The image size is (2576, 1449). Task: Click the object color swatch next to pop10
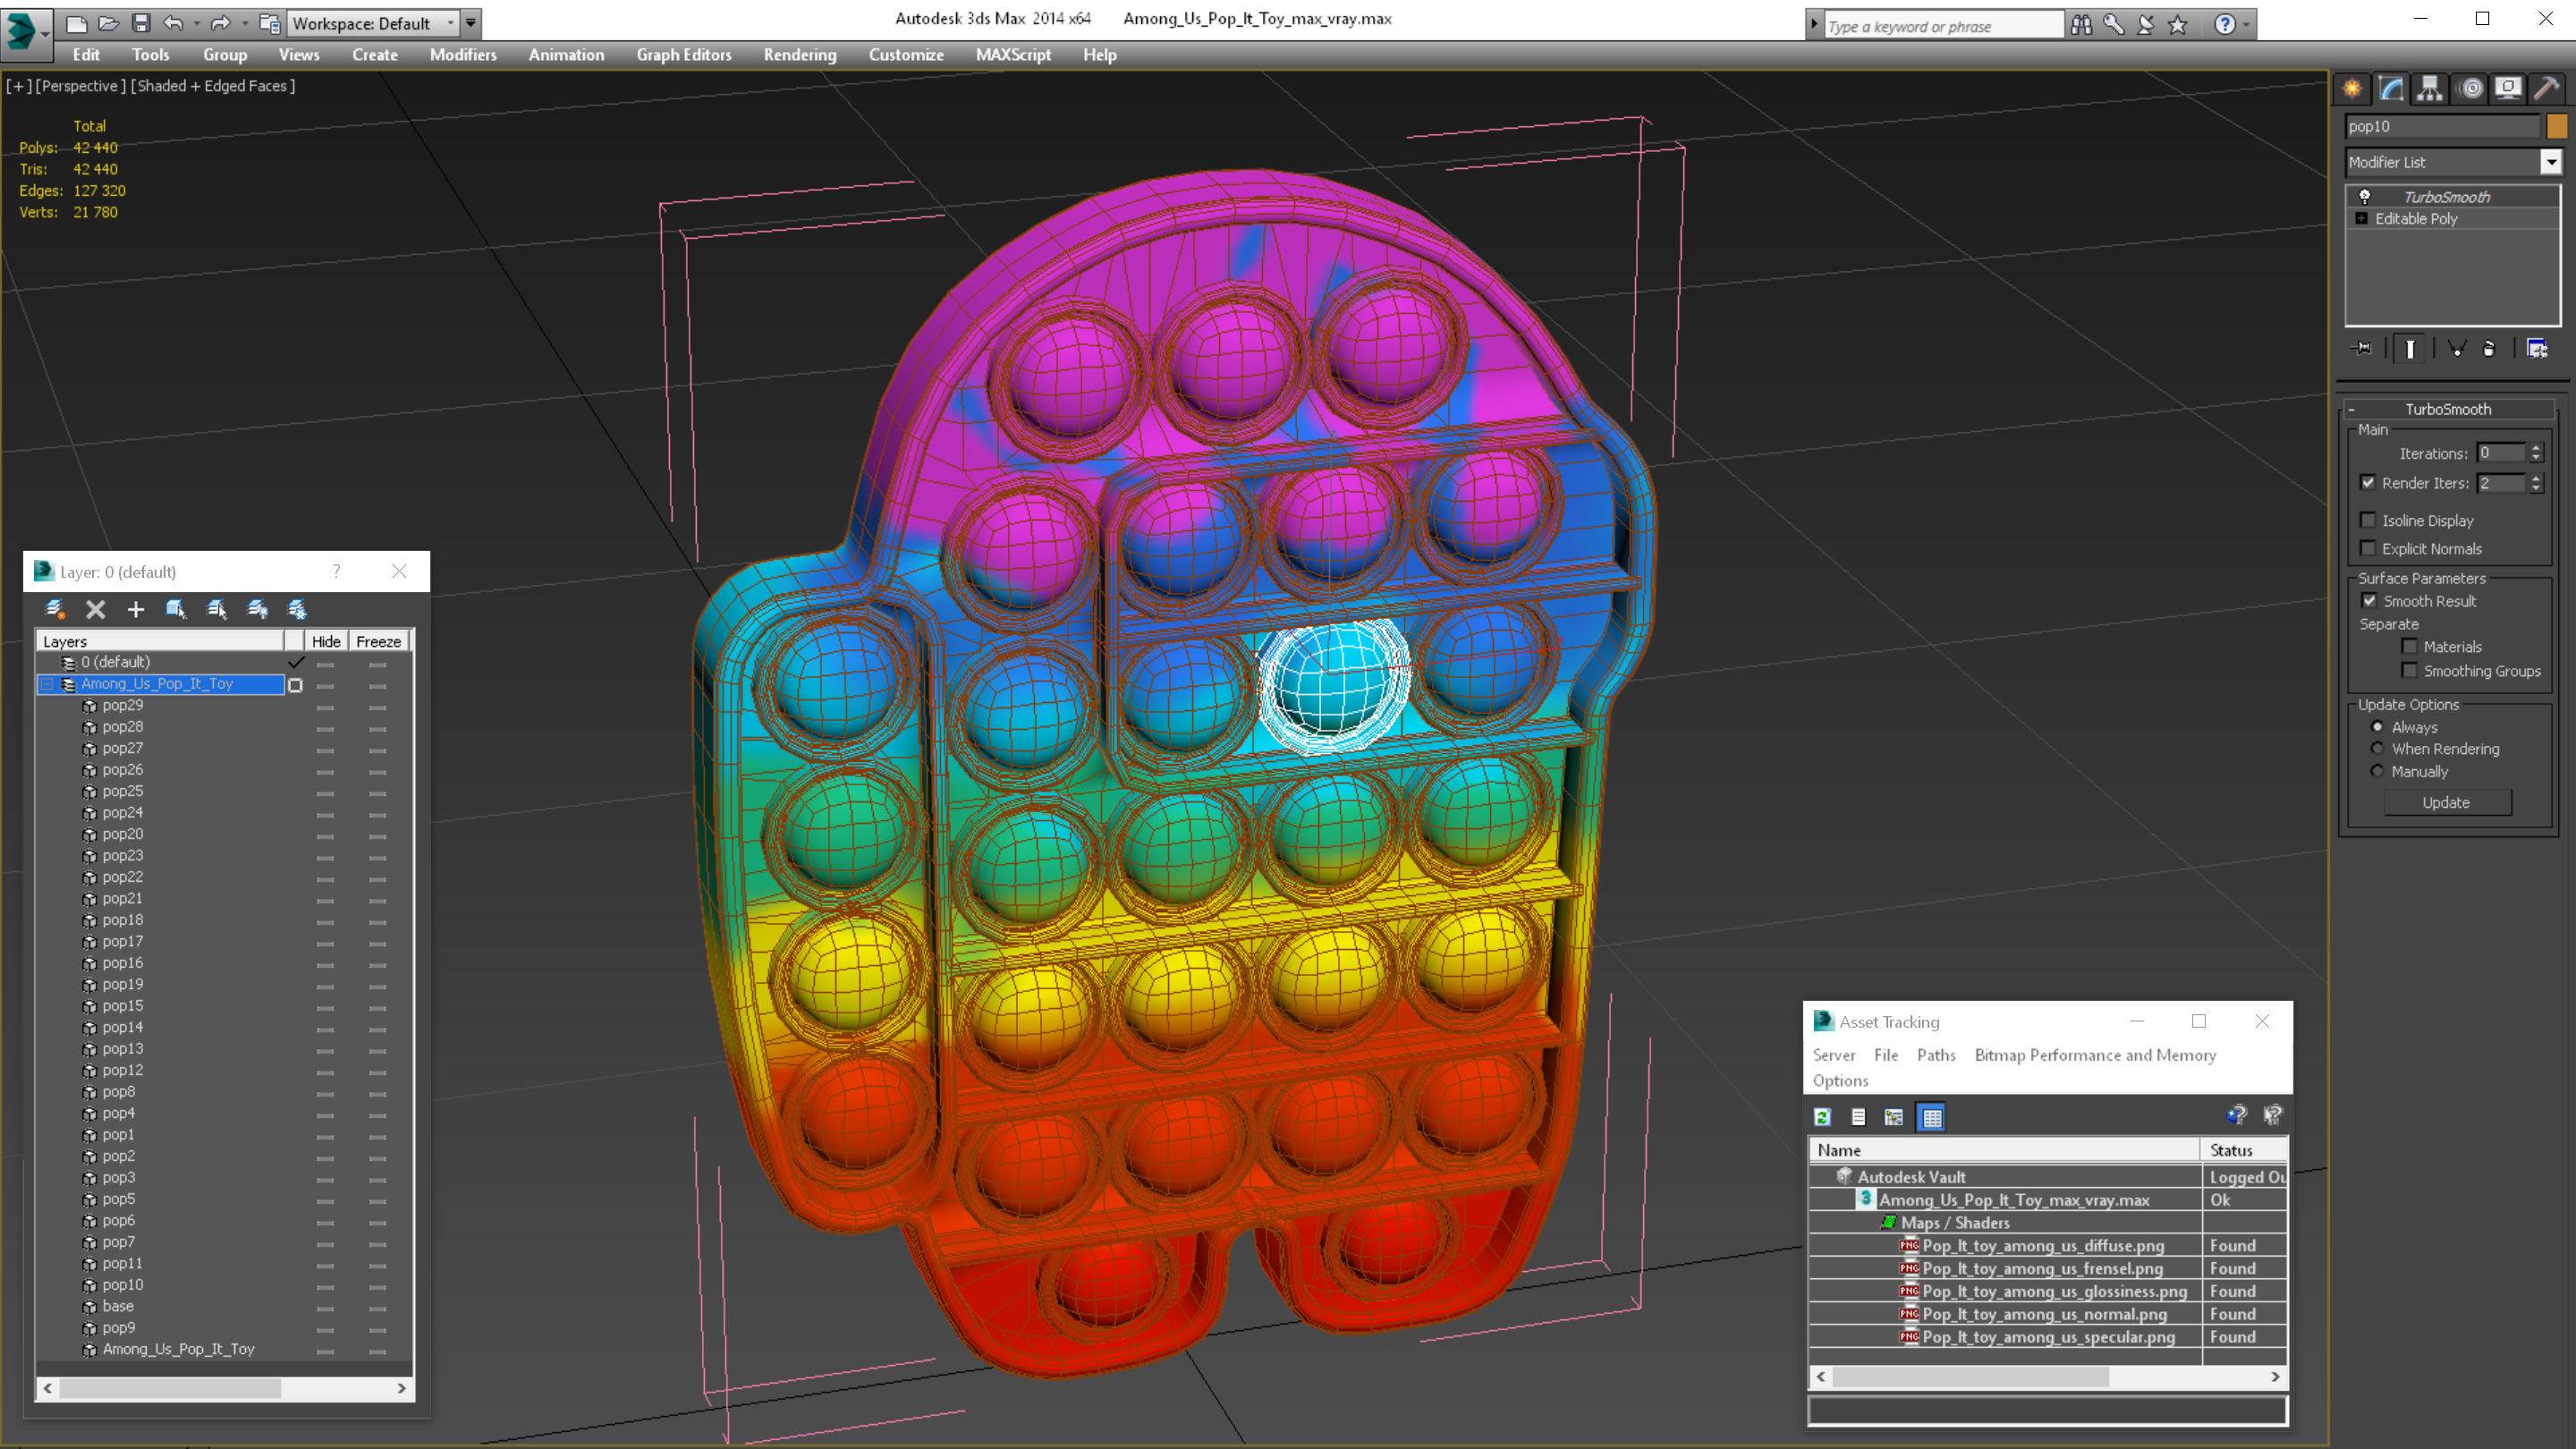2557,126
